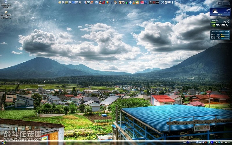Viewport: 232px width, 145px height.
Task: Open Photoshop from the top dock
Action: [x=146, y=2]
